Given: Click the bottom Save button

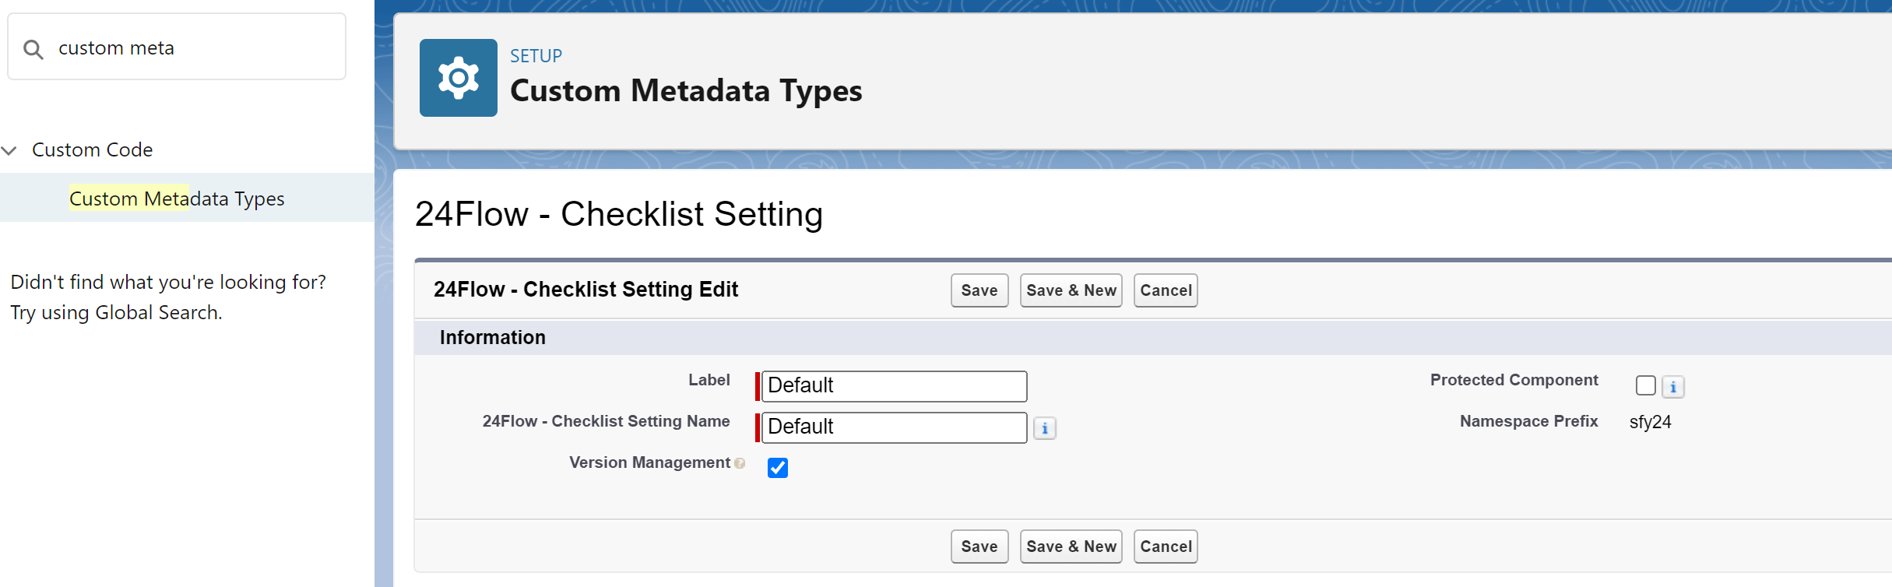Looking at the screenshot, I should 979,547.
